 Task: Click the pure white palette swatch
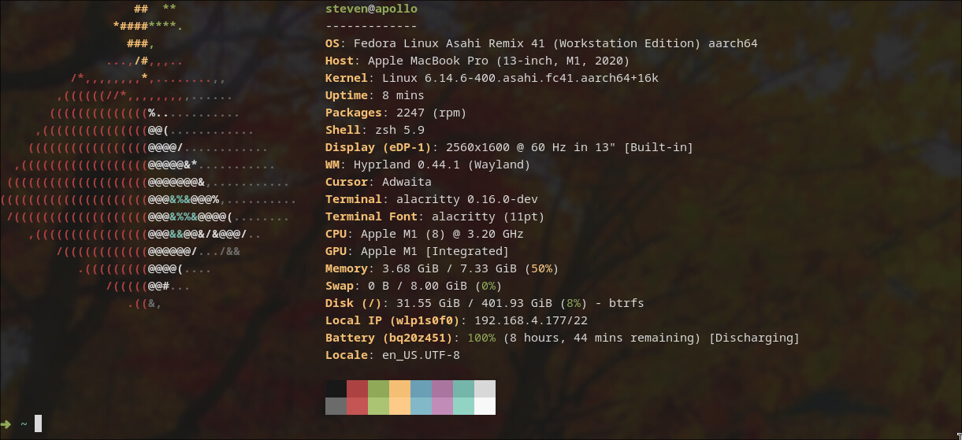point(485,406)
